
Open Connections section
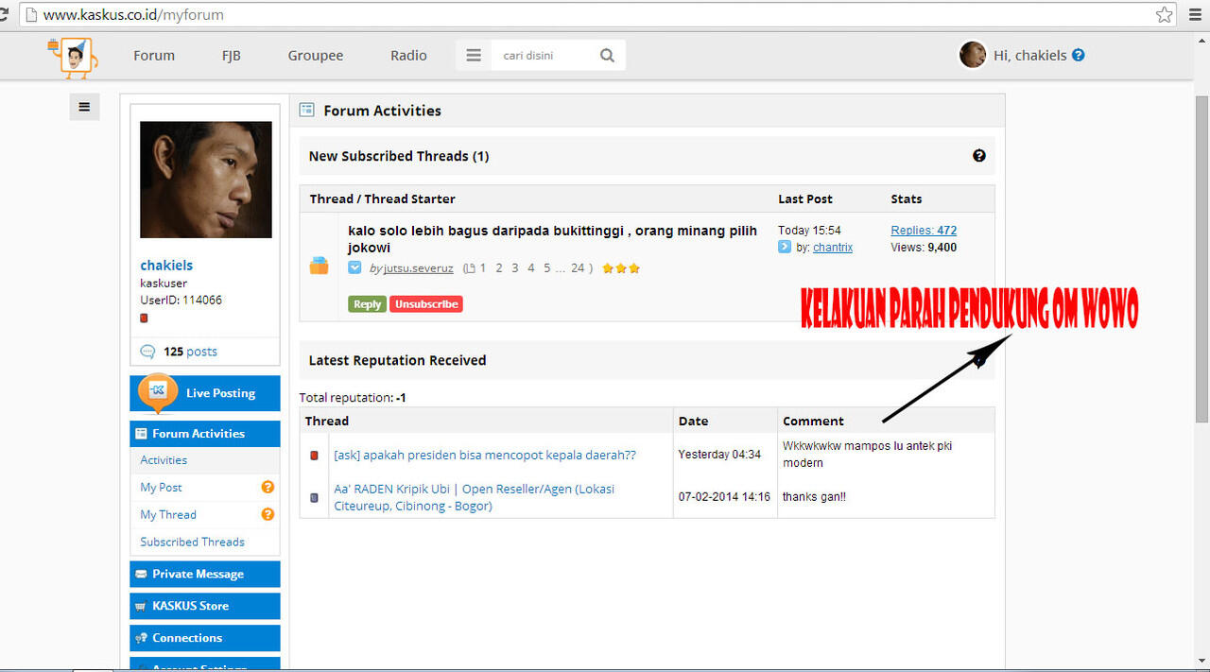coord(205,638)
